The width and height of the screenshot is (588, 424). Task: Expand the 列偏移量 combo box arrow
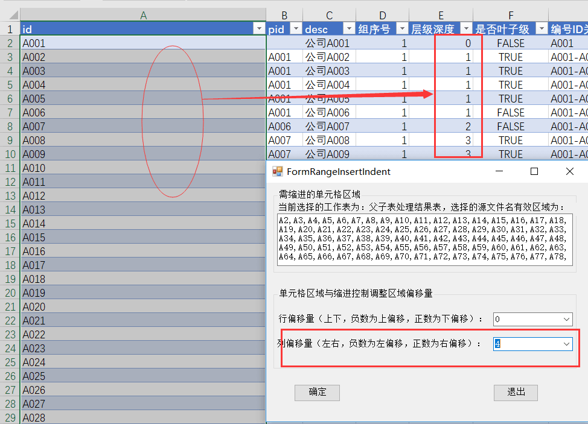(566, 344)
